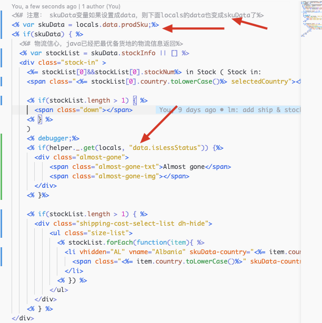Click the span "item.country.toLowerCase()" line
The image size is (322, 323).
186,261
